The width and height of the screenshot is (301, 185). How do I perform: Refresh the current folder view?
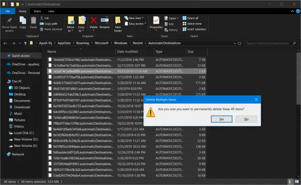(239, 43)
